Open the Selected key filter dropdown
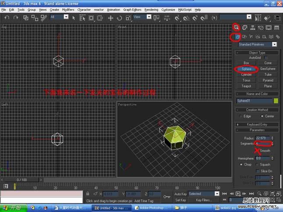This screenshot has width=283, height=212. click(217, 194)
